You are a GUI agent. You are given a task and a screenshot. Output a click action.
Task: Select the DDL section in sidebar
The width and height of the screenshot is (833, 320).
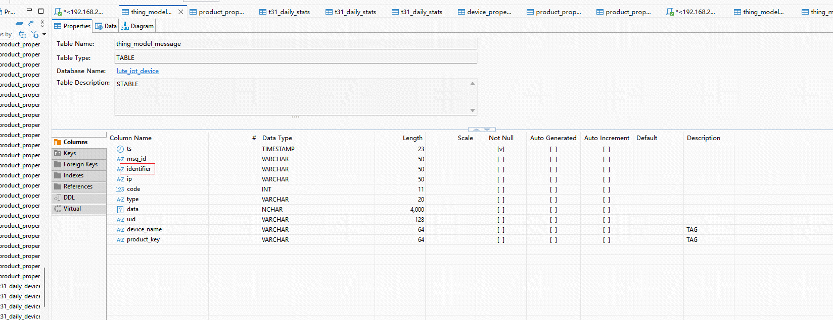point(69,198)
